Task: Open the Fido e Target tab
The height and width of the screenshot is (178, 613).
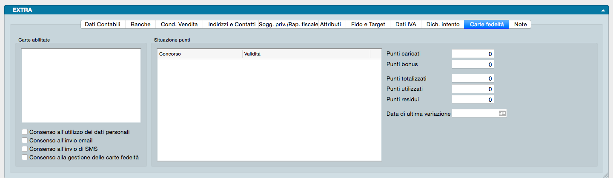Action: pyautogui.click(x=368, y=25)
